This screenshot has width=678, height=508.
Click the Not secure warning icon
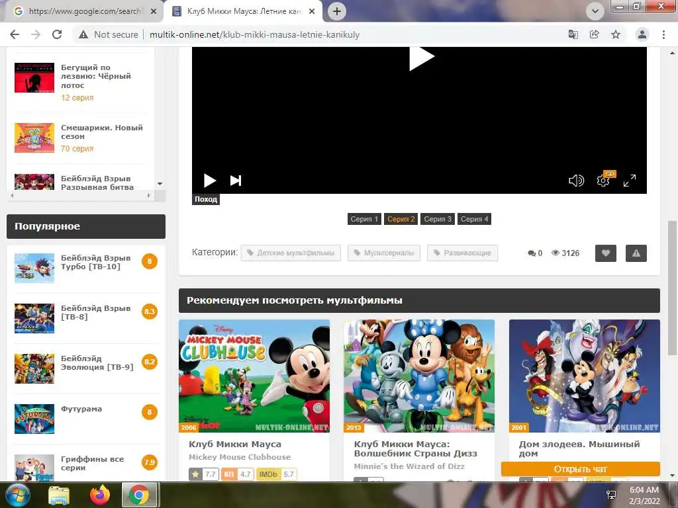pyautogui.click(x=83, y=34)
